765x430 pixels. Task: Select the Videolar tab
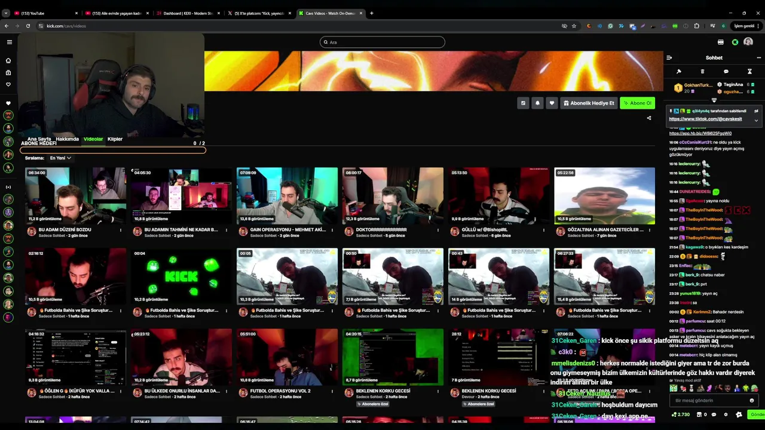[x=93, y=139]
